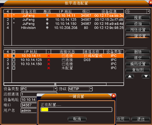The height and width of the screenshot is (125, 152).
Task: Click the activation bulb icon for 10.10.14.11
Action: pos(47,16)
